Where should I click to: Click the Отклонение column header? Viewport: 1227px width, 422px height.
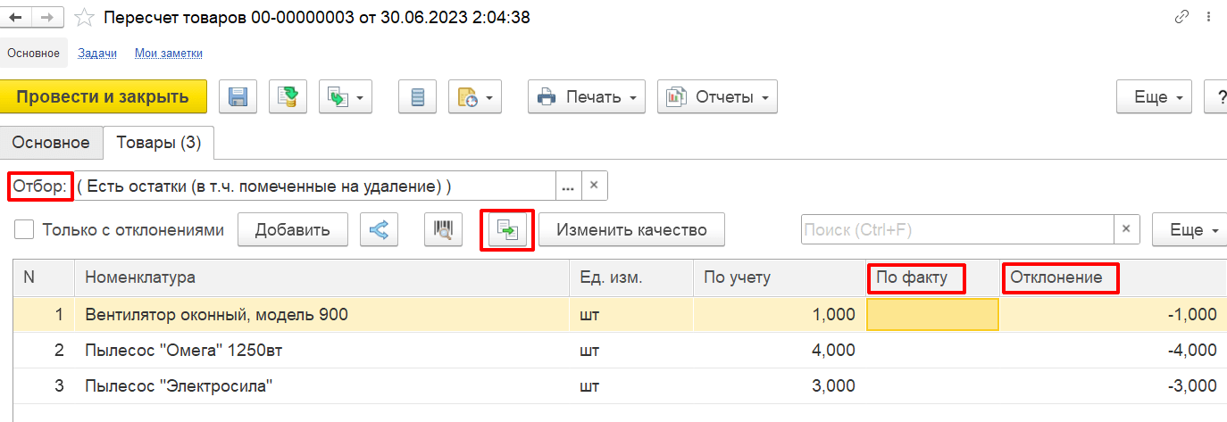coord(1113,277)
